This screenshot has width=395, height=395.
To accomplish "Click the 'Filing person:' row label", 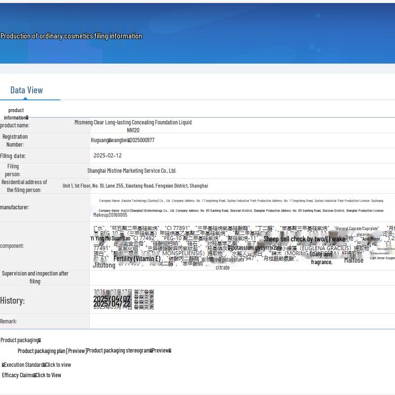I will coord(13,170).
